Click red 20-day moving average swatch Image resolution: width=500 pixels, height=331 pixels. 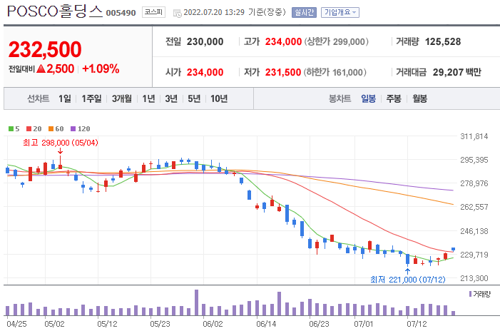[x=29, y=129]
